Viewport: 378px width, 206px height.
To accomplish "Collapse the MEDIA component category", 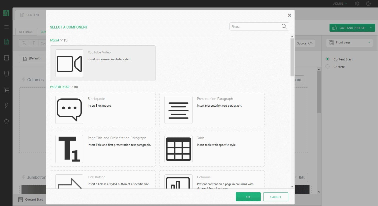I will pyautogui.click(x=61, y=40).
